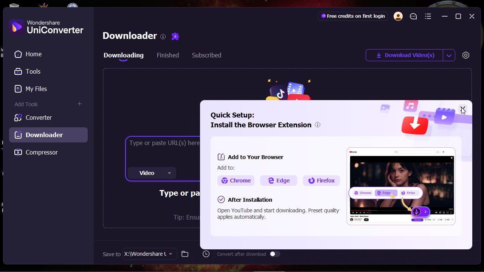Click the info icon next to Downloader title
The image size is (484, 272).
[x=163, y=37]
